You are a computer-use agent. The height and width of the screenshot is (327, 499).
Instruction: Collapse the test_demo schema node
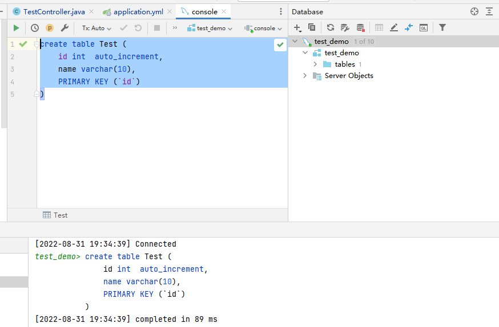(x=305, y=53)
